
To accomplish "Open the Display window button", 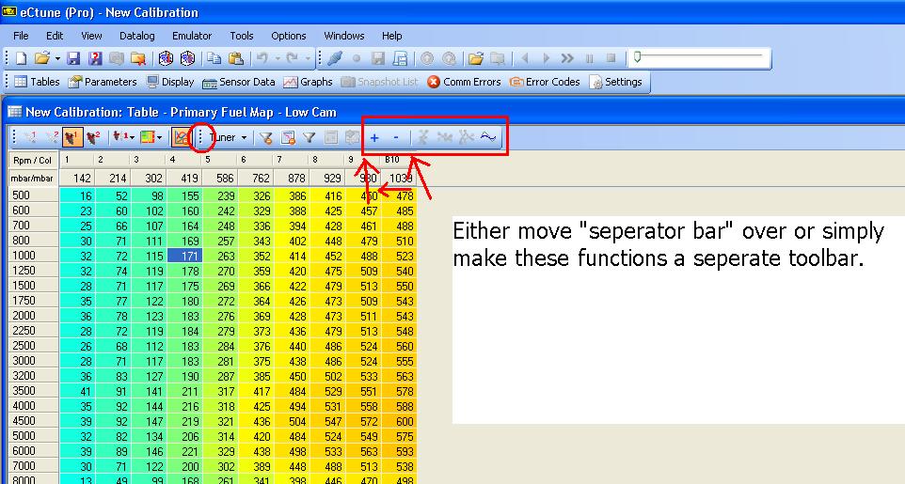I will tap(170, 82).
